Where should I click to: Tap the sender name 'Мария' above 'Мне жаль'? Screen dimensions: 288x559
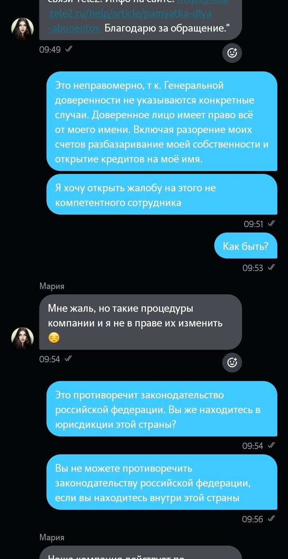[x=52, y=286]
